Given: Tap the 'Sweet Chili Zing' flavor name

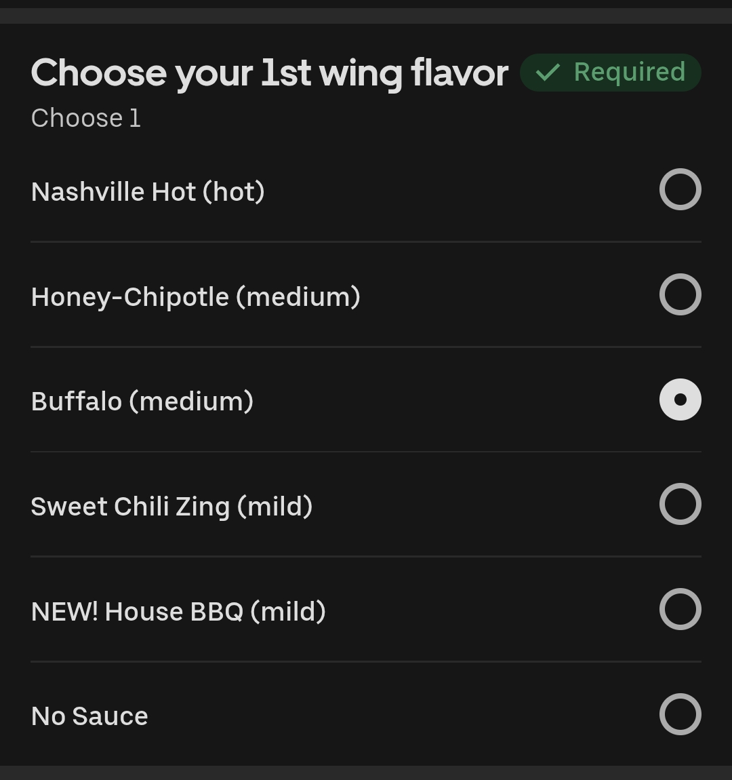Looking at the screenshot, I should pyautogui.click(x=130, y=507).
